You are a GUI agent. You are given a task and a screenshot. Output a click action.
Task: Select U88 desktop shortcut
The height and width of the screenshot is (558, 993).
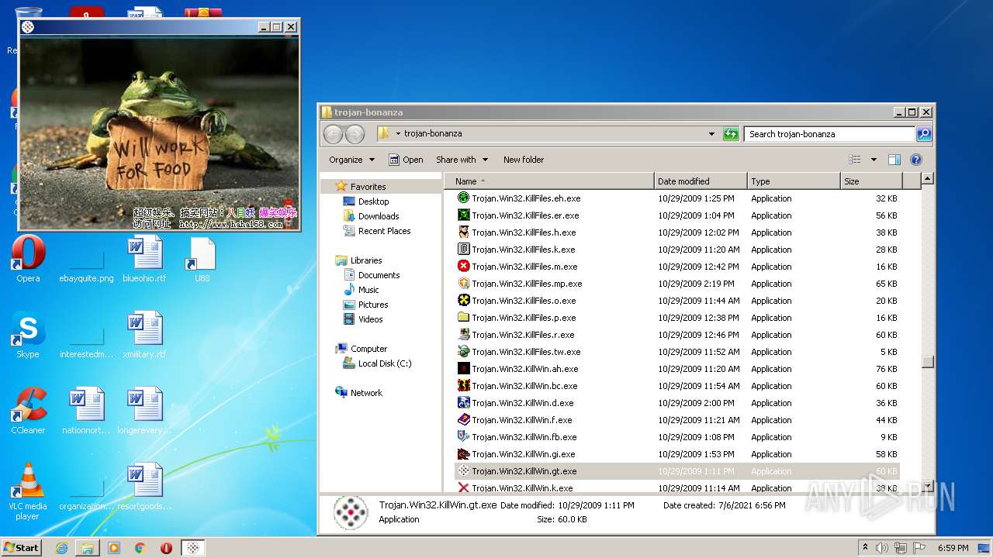[x=202, y=260]
